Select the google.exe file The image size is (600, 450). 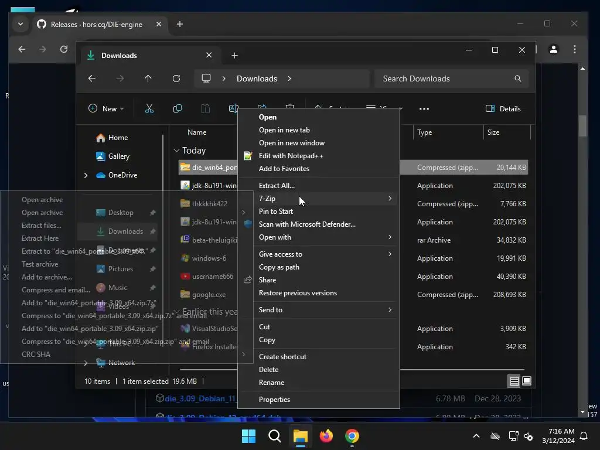coord(209,295)
